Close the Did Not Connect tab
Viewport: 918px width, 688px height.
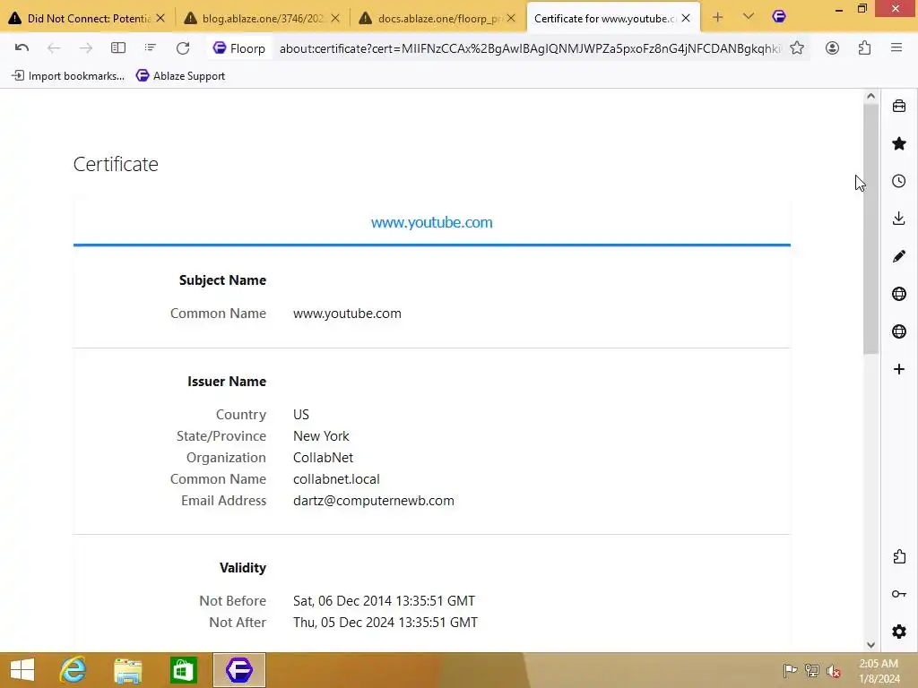(160, 18)
